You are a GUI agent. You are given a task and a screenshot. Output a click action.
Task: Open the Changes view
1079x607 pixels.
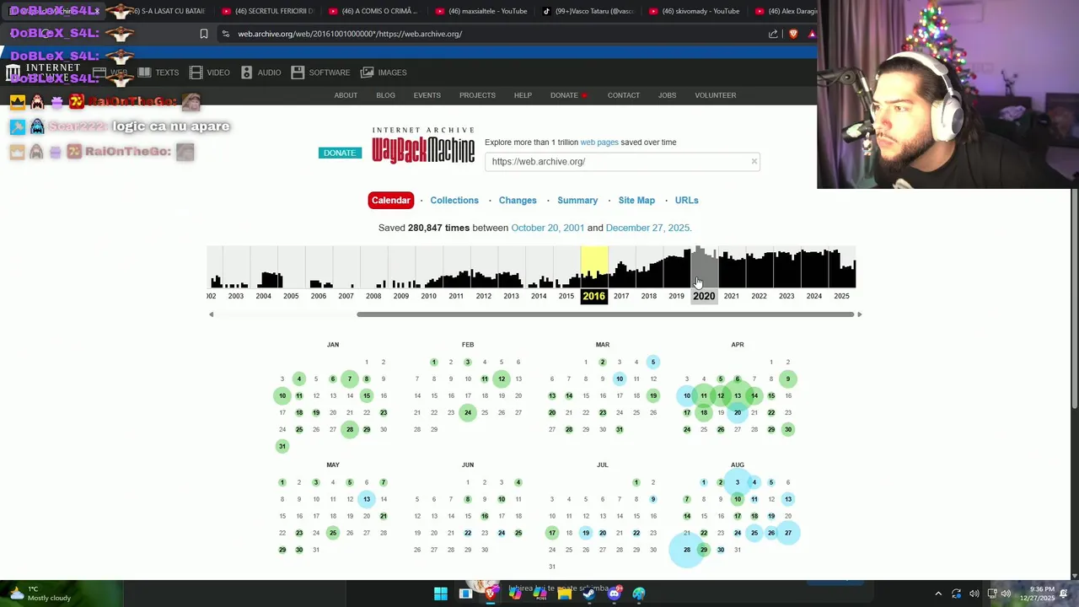point(518,200)
